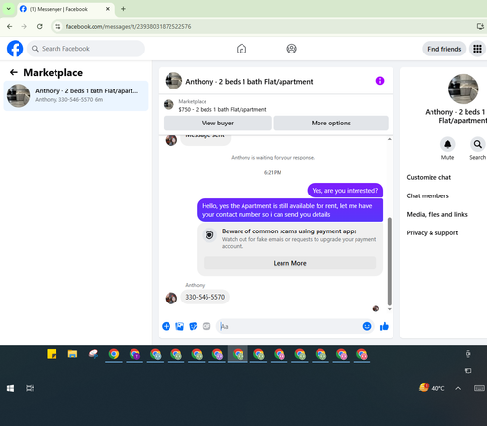The width and height of the screenshot is (487, 426).
Task: Click the 'Marketplace' heading text
Action: 54,73
